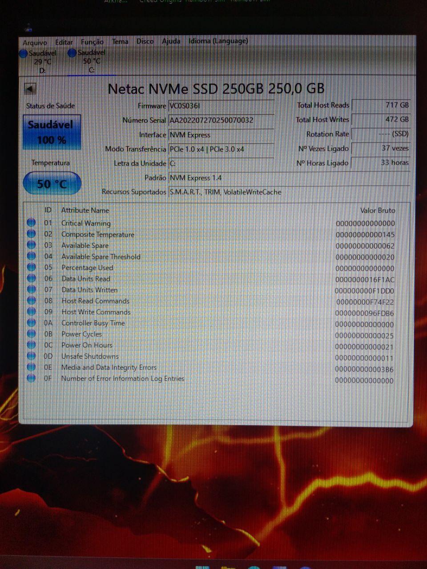Click the Saudável 100 % health status button
This screenshot has width=427, height=569.
click(52, 132)
